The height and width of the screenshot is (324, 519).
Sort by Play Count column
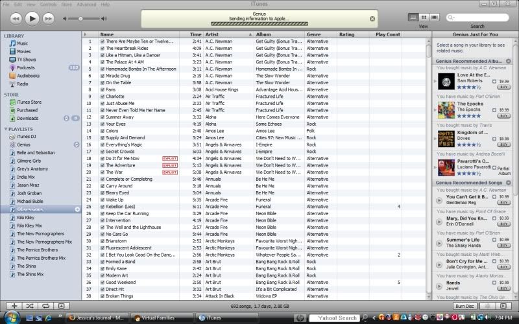pos(385,34)
